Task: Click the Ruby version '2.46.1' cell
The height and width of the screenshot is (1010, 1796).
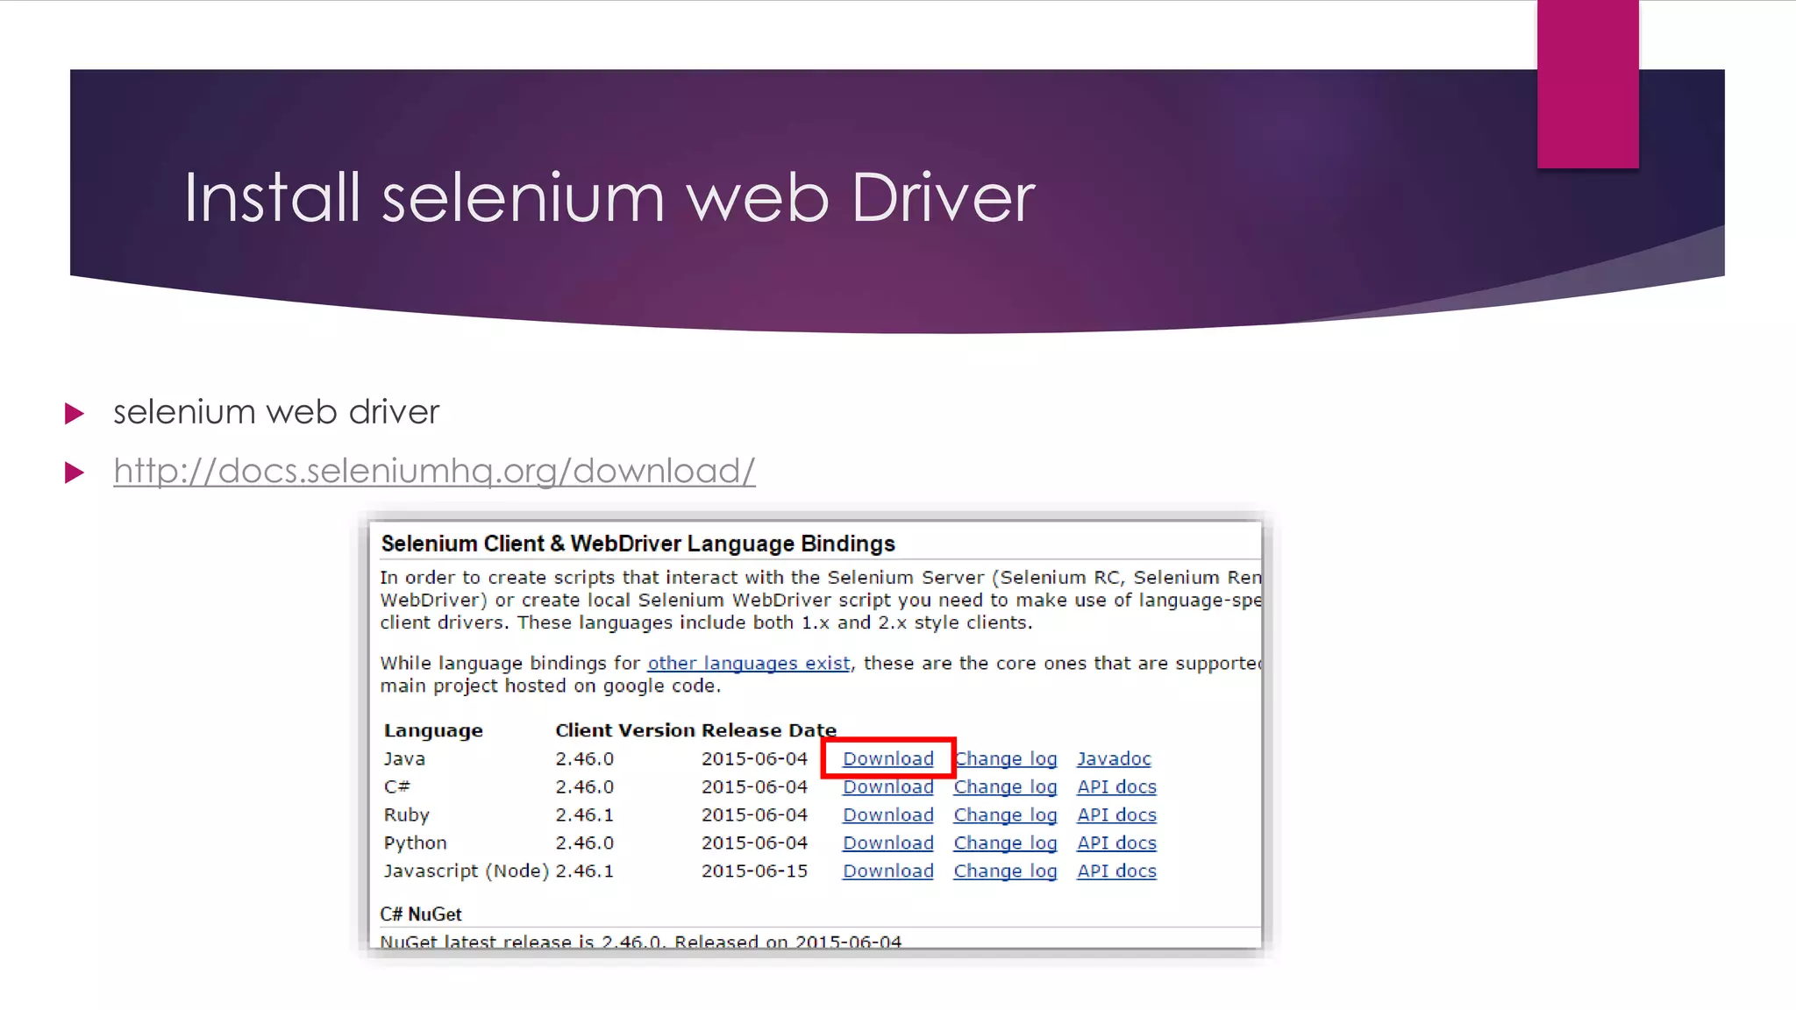Action: (x=584, y=814)
